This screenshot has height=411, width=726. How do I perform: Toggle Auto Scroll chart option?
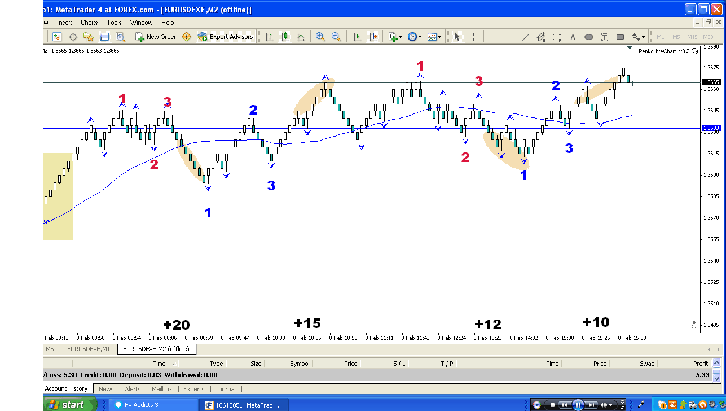pos(357,37)
